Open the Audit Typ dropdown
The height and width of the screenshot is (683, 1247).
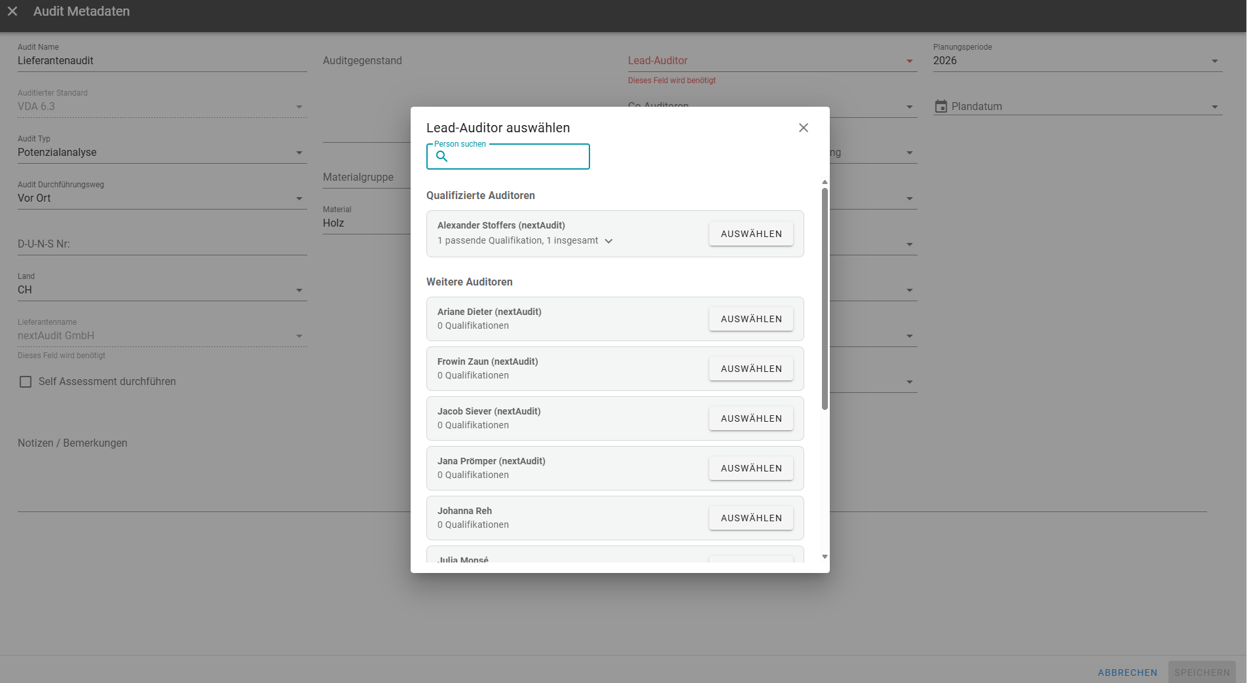299,153
